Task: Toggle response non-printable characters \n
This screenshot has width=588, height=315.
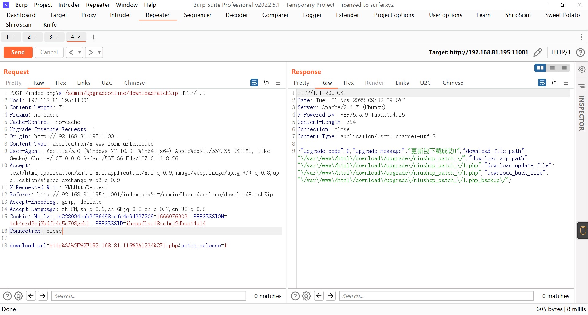Action: point(554,83)
